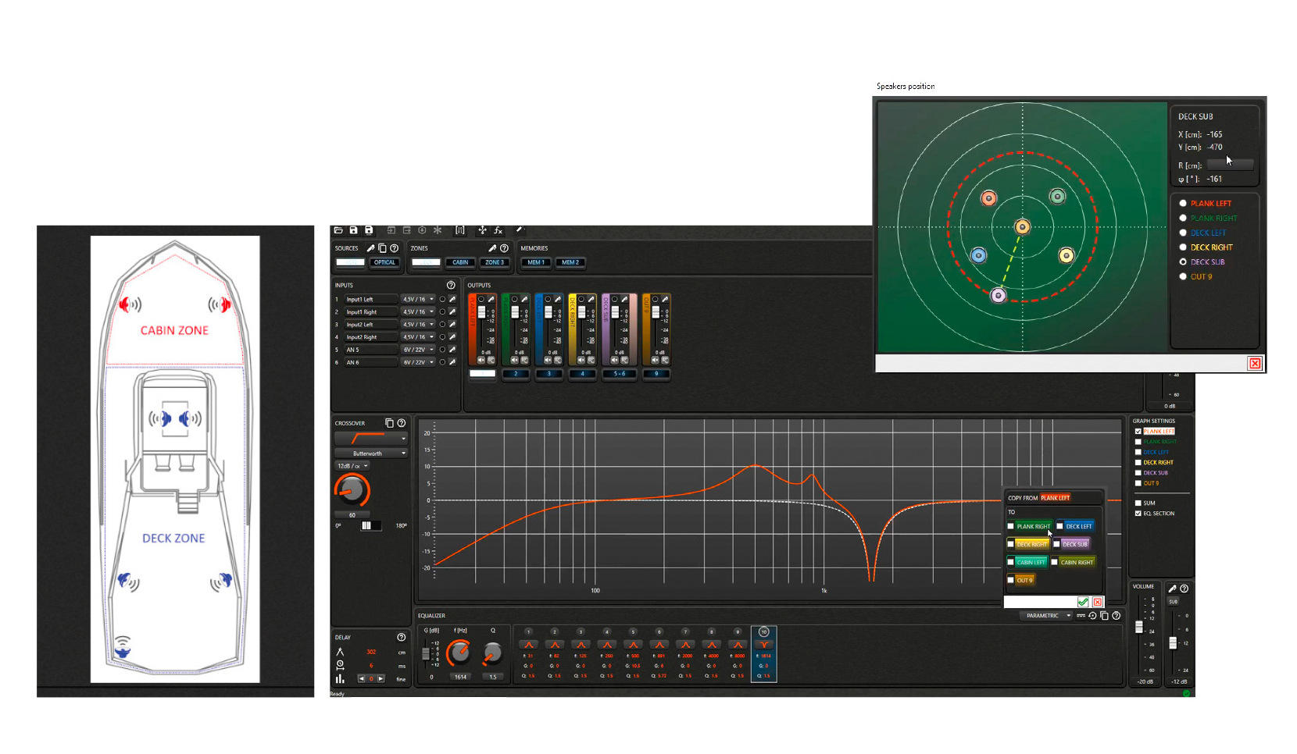Open Input1 Left sensitivity dropdown
Image resolution: width=1297 pixels, height=754 pixels.
point(418,299)
